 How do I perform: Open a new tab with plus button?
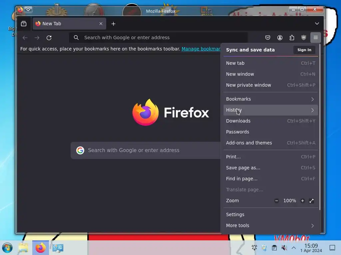pyautogui.click(x=113, y=24)
